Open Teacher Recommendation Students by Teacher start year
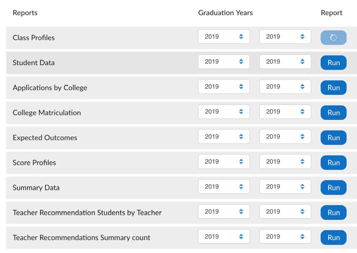The width and height of the screenshot is (357, 253). 224,211
